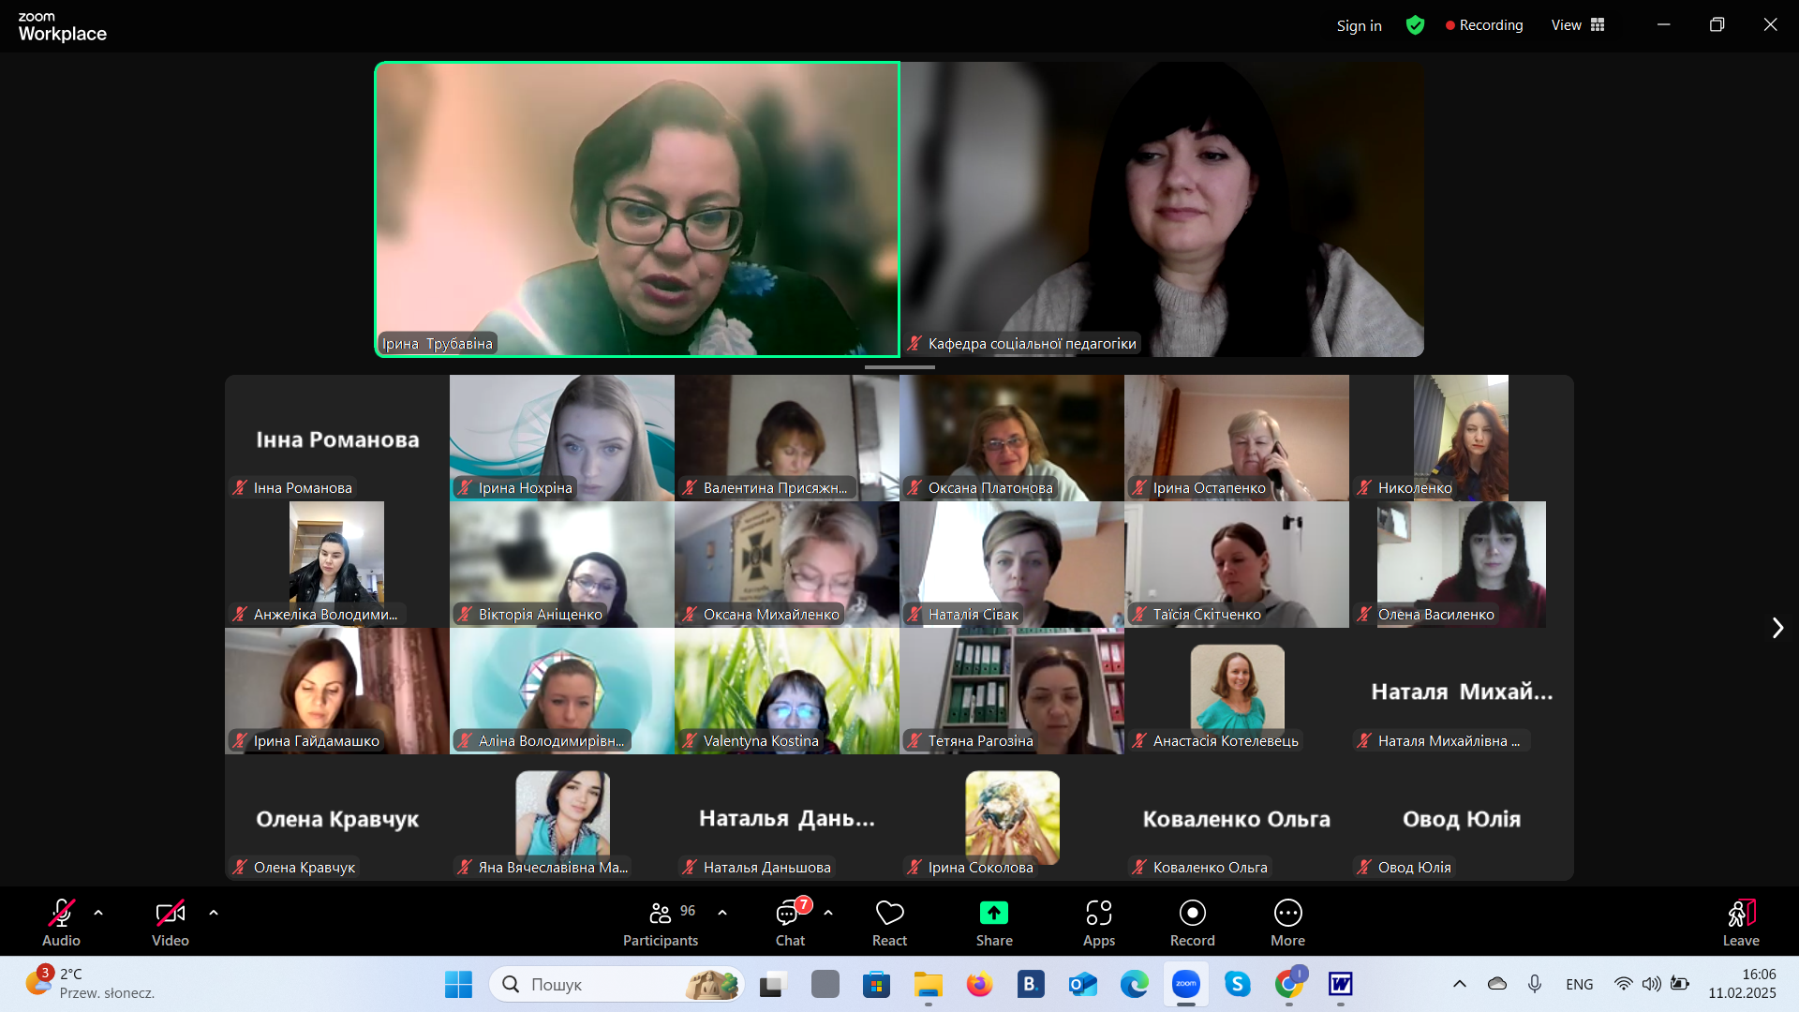
Task: Click the green Share screen button
Action: pos(994,922)
